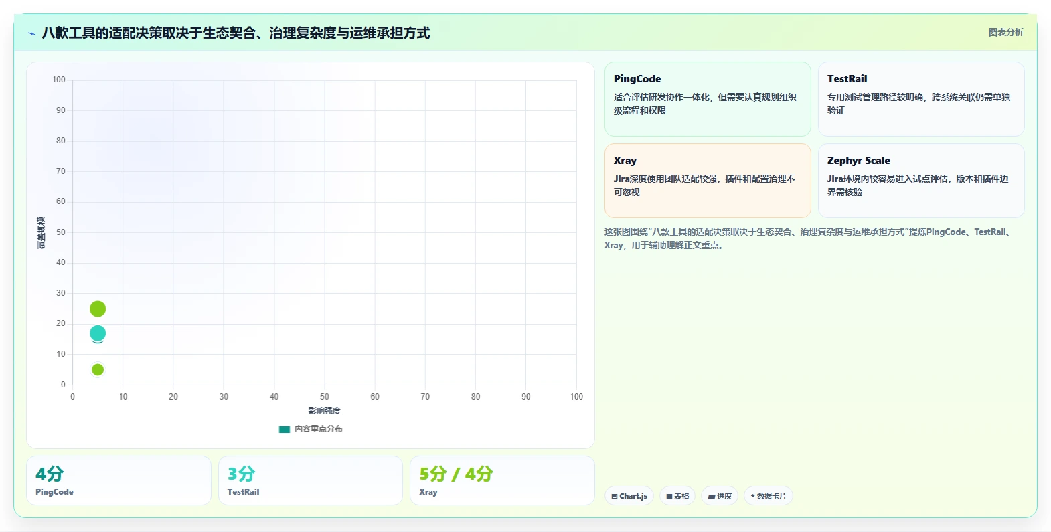Click the teal bubble near value 17
This screenshot has height=532, width=1051.
[98, 333]
